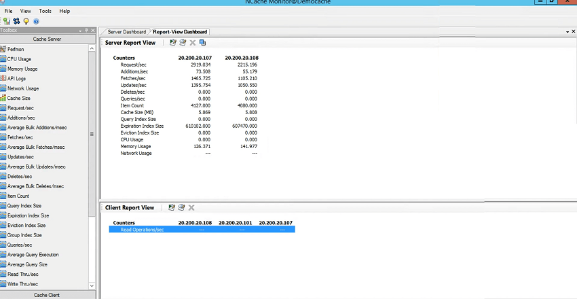Select Request/sec in the Toolbox list
The image size is (577, 299).
[x=20, y=108]
